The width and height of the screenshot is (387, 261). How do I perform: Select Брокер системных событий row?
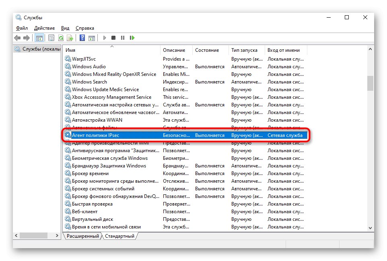coord(185,189)
